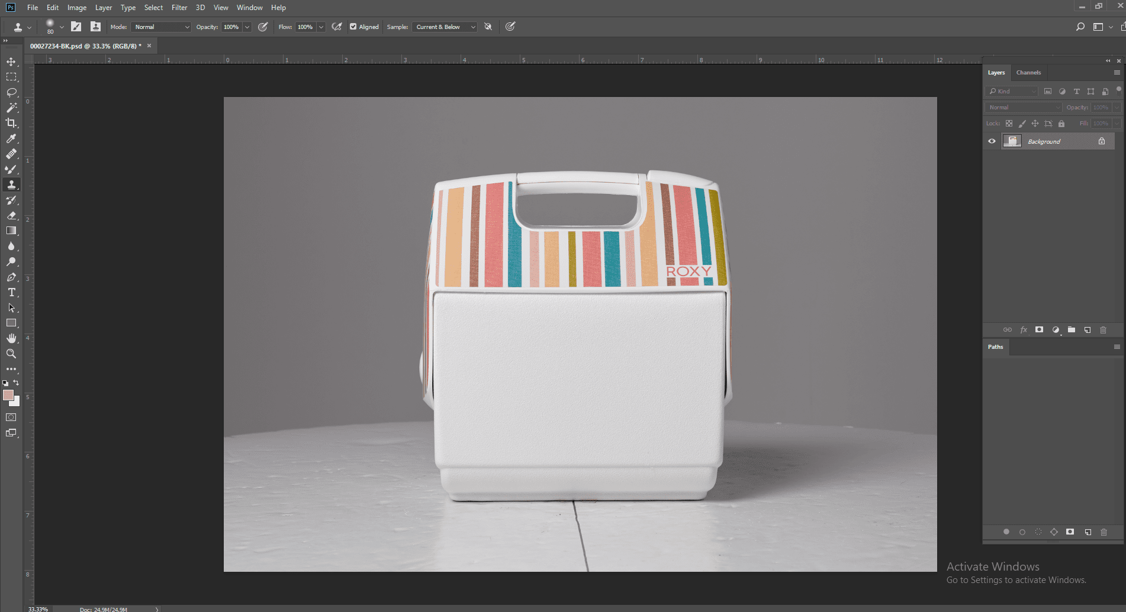This screenshot has height=612, width=1126.
Task: Open the Flow percentage dropdown arrow
Action: point(321,27)
